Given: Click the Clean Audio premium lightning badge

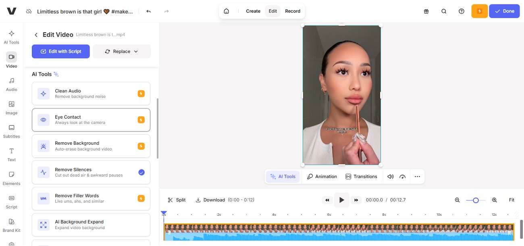Looking at the screenshot, I should coord(141,94).
